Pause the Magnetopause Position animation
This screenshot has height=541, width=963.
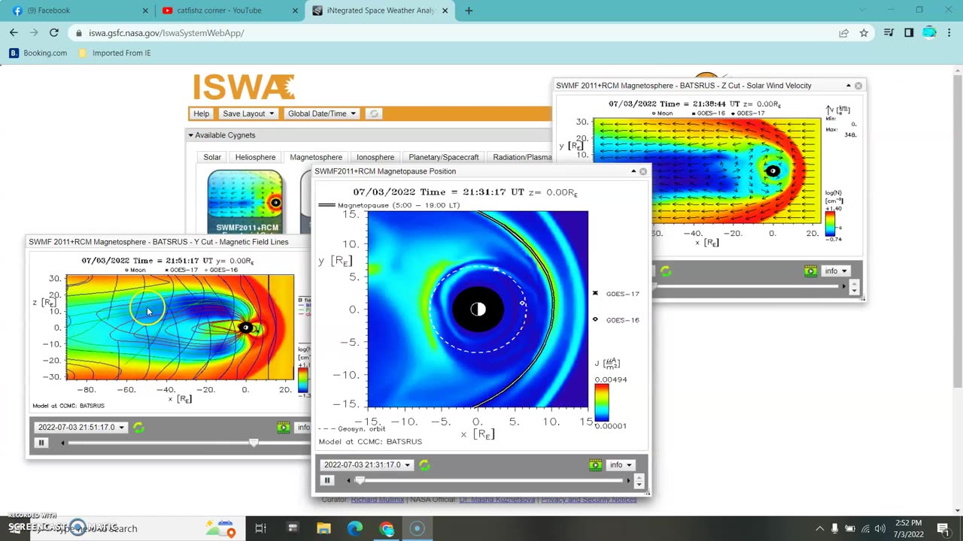click(327, 480)
